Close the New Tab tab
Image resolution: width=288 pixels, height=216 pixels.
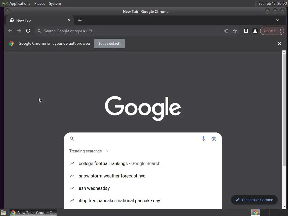[69, 20]
